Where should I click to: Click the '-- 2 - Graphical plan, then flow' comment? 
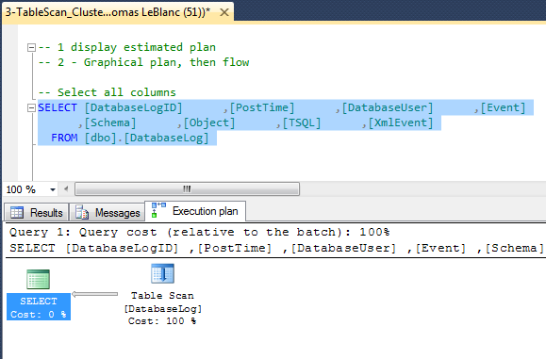tap(144, 62)
